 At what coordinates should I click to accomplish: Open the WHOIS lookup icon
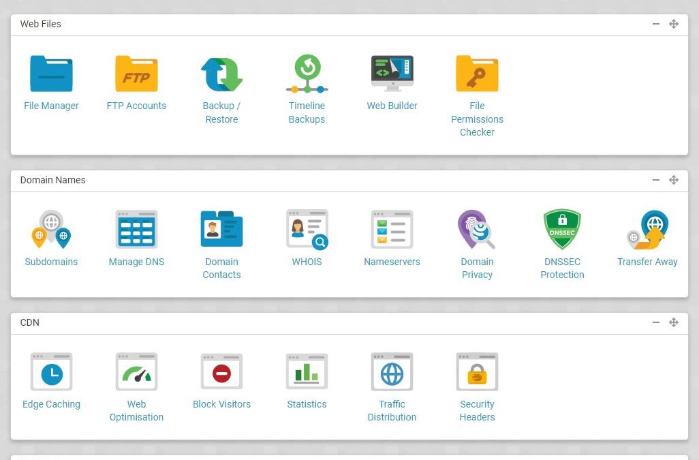point(307,229)
